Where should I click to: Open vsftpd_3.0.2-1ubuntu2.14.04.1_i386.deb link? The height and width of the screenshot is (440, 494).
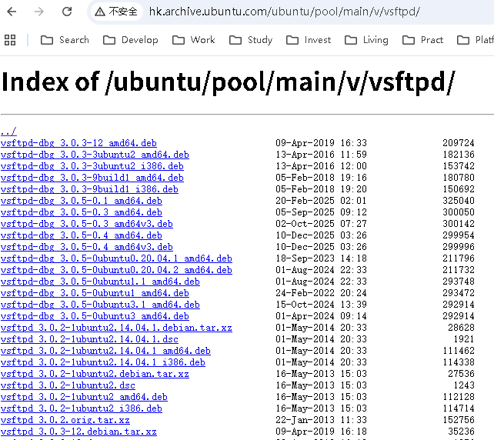[x=102, y=362]
